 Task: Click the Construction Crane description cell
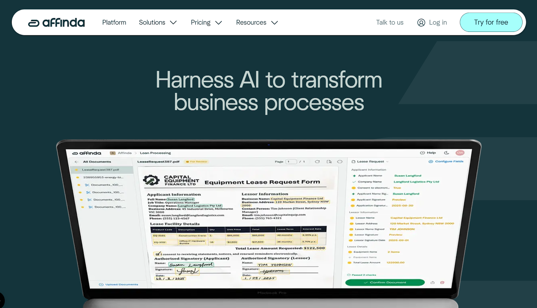(x=192, y=236)
